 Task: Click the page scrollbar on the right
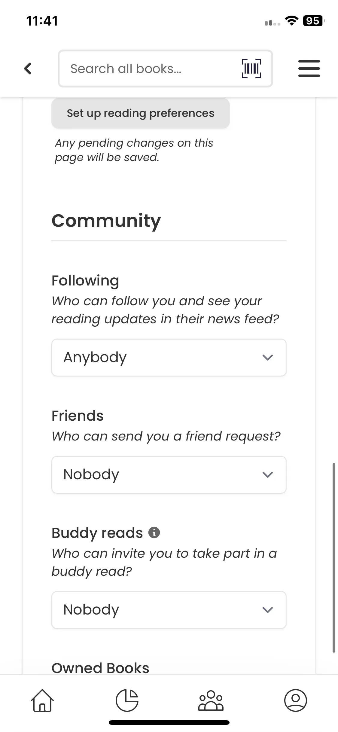click(x=333, y=557)
